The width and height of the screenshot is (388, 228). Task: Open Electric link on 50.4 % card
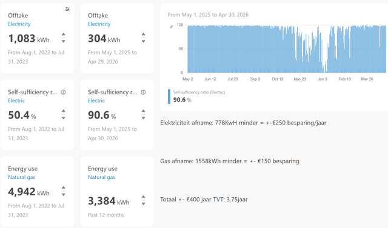[16, 100]
